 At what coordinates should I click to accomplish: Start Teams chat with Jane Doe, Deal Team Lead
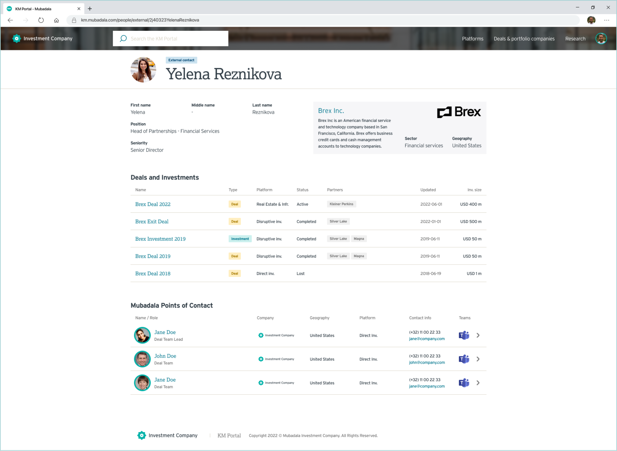click(464, 335)
